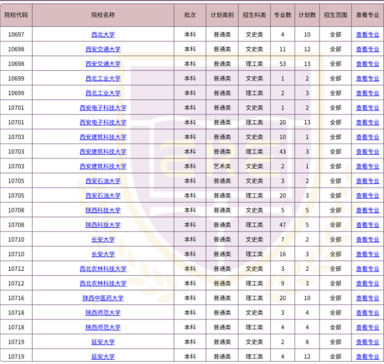The width and height of the screenshot is (384, 364).
Task: Open 西安交通大学 link in 文史类 row
Action: point(103,49)
